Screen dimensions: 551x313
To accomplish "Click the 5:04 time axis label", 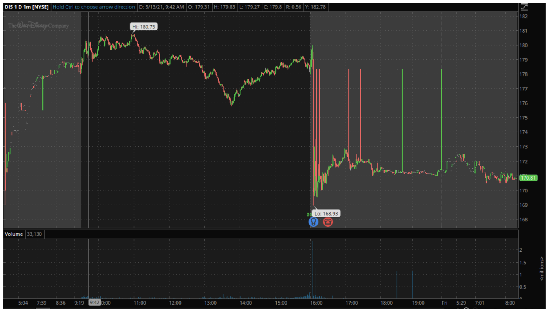I will (x=23, y=303).
